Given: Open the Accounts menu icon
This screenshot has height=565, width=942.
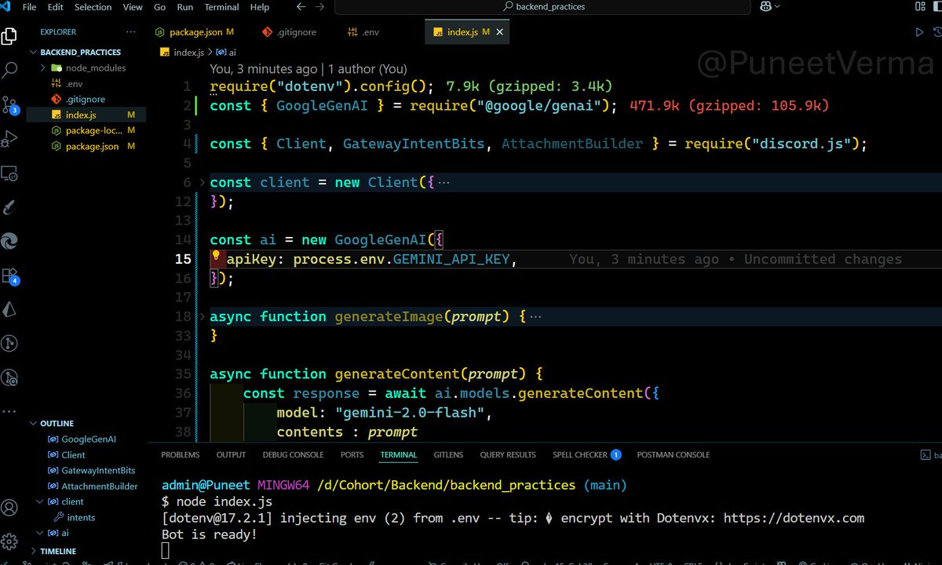Looking at the screenshot, I should point(9,508).
